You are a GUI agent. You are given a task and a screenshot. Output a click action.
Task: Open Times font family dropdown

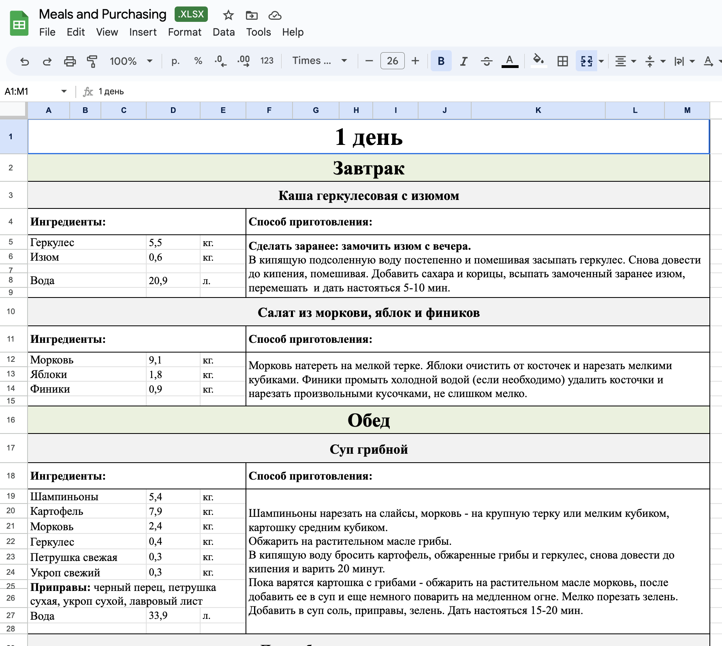pos(320,61)
